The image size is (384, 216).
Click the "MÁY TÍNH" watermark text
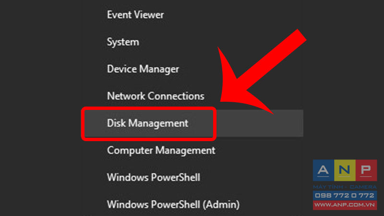[329, 187]
